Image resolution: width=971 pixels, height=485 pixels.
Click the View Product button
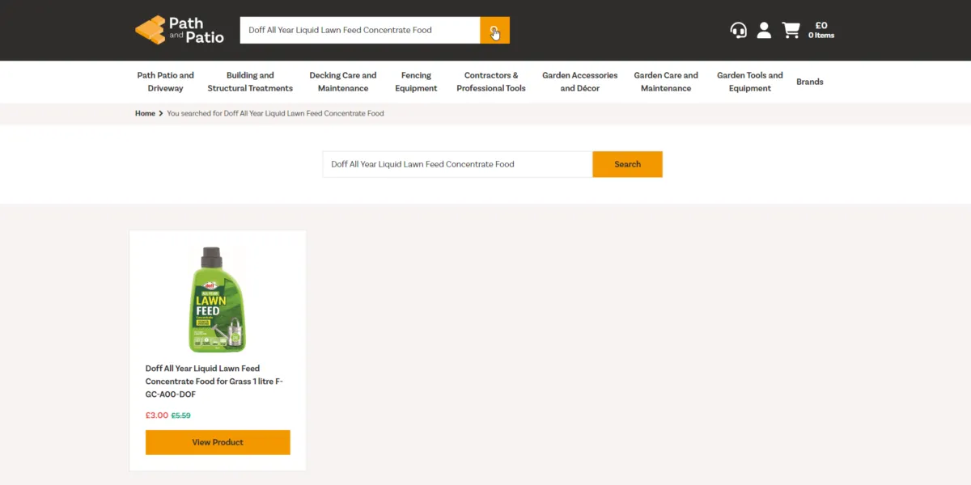218,442
